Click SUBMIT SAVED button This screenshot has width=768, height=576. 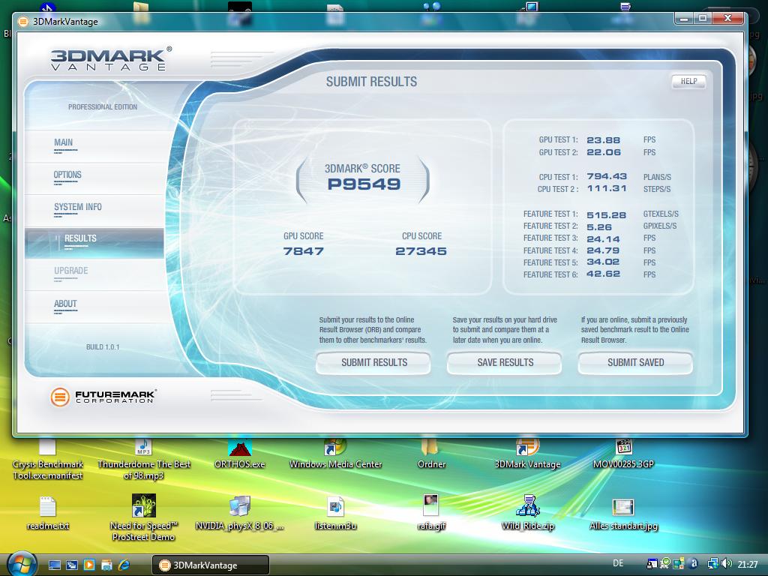[636, 363]
